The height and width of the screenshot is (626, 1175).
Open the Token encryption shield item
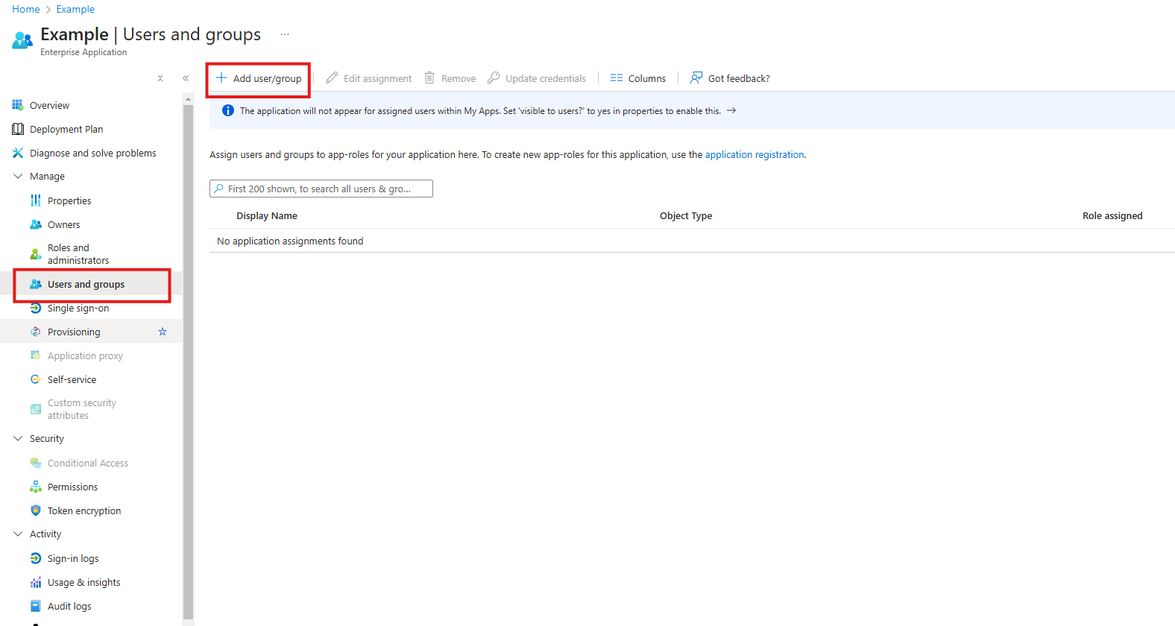point(84,510)
